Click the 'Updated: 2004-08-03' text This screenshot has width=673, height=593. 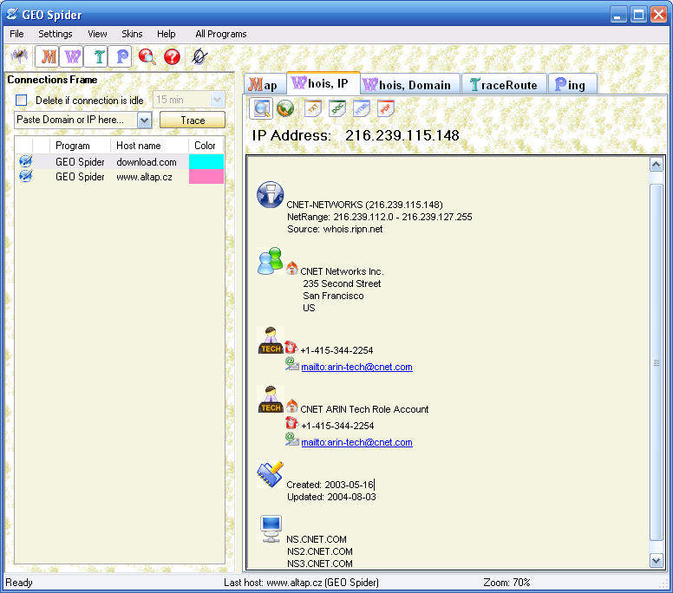click(x=331, y=497)
